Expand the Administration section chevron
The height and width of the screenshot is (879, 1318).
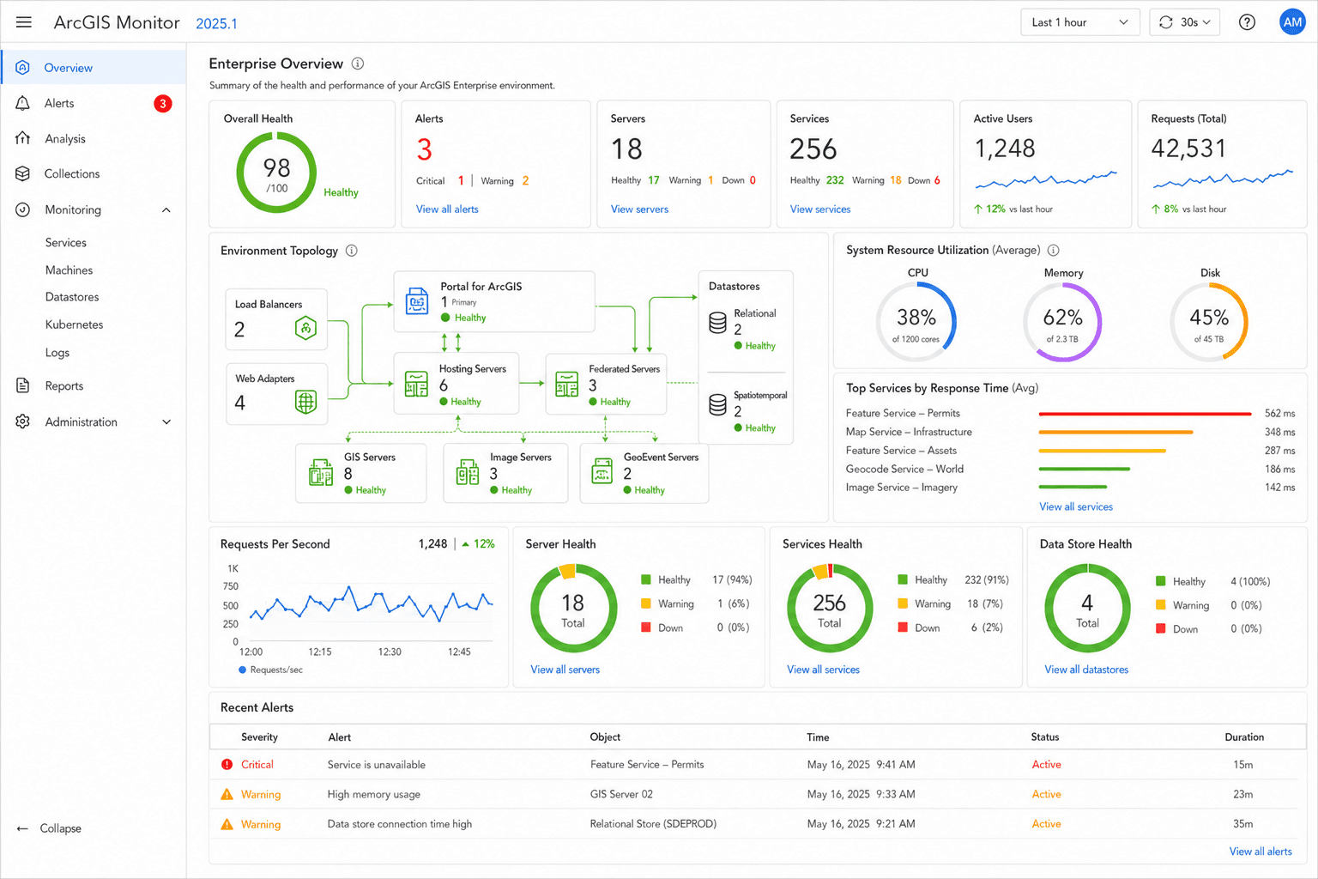point(166,422)
